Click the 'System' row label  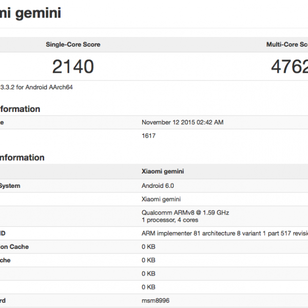point(10,185)
